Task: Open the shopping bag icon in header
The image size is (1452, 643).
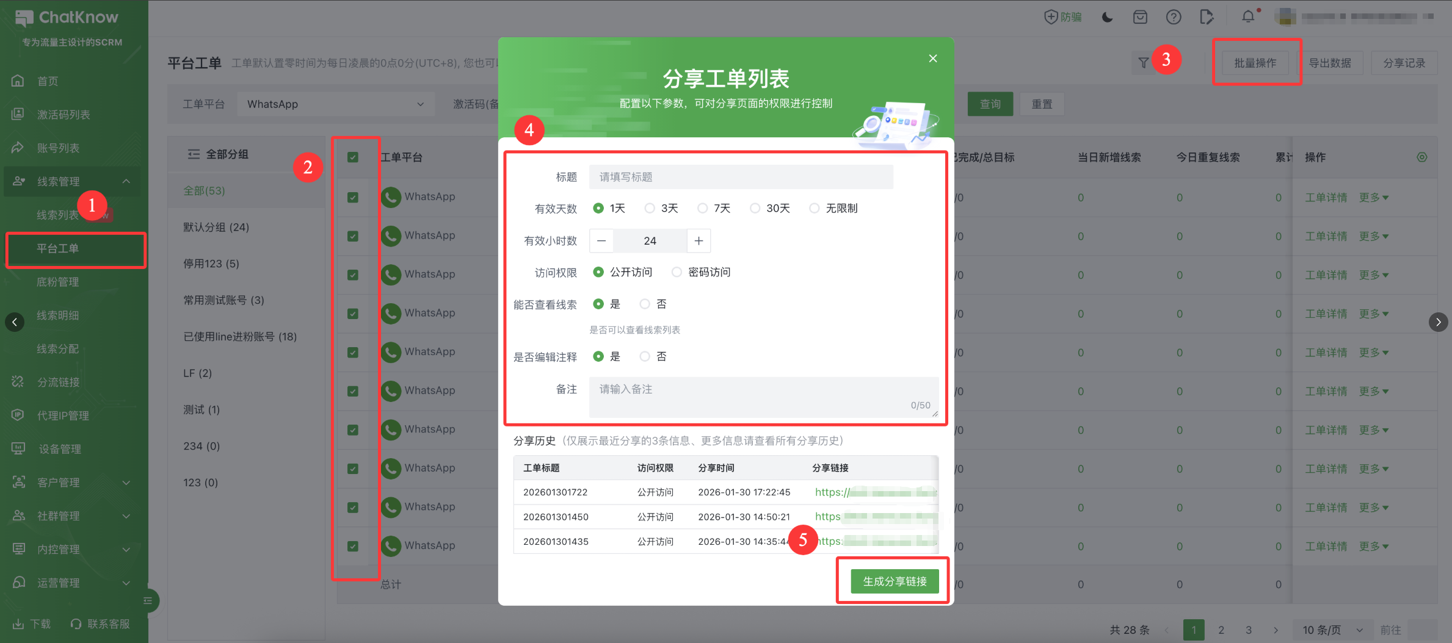Action: (1140, 17)
